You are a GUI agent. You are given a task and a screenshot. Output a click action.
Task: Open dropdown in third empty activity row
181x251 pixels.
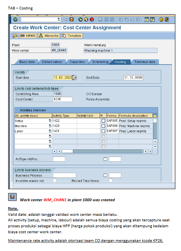click(x=50, y=146)
